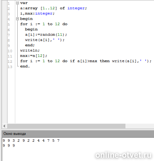Click the output row '9 9 9'
Viewport: 154px width, 161px height.
(x=9, y=146)
